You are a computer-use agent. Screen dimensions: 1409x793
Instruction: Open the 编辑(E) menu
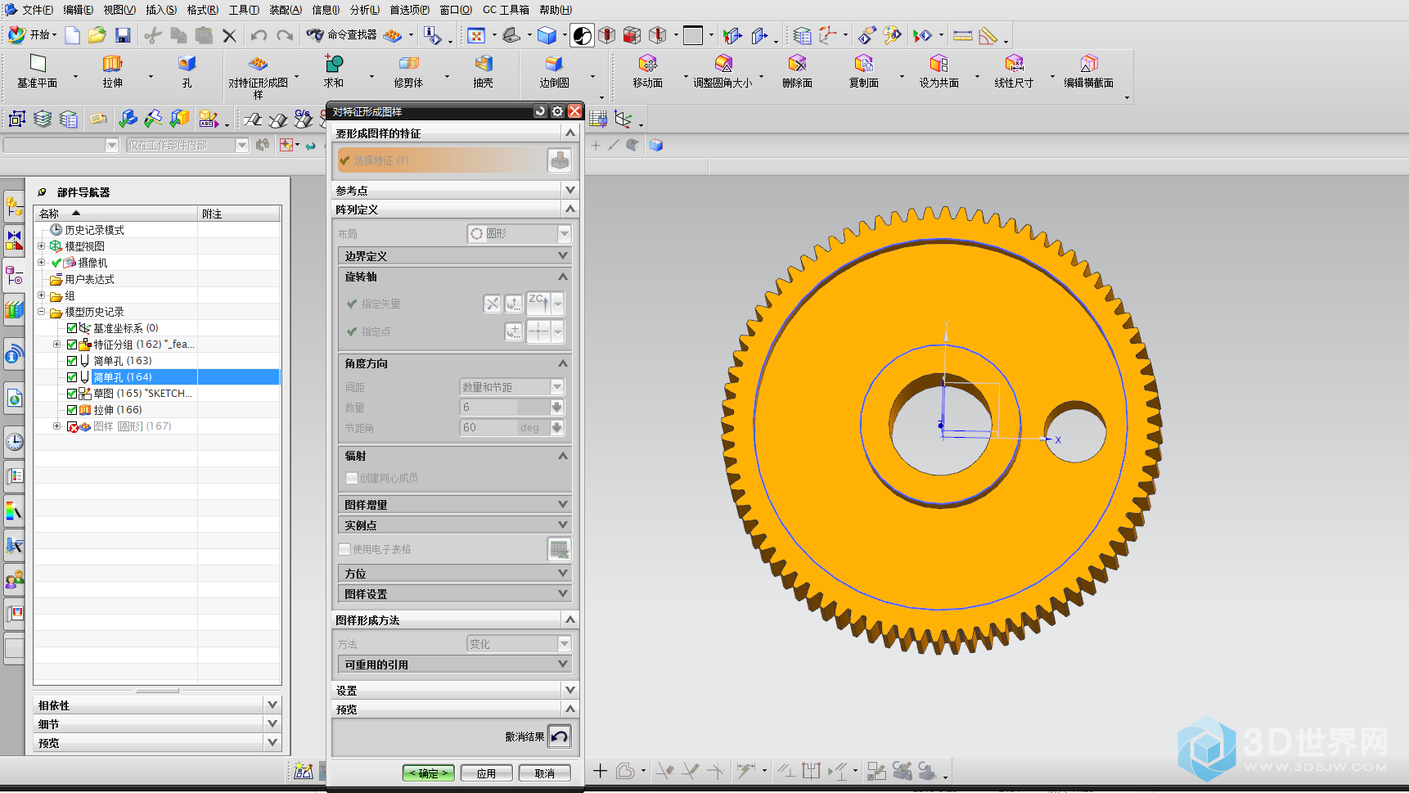tap(78, 10)
